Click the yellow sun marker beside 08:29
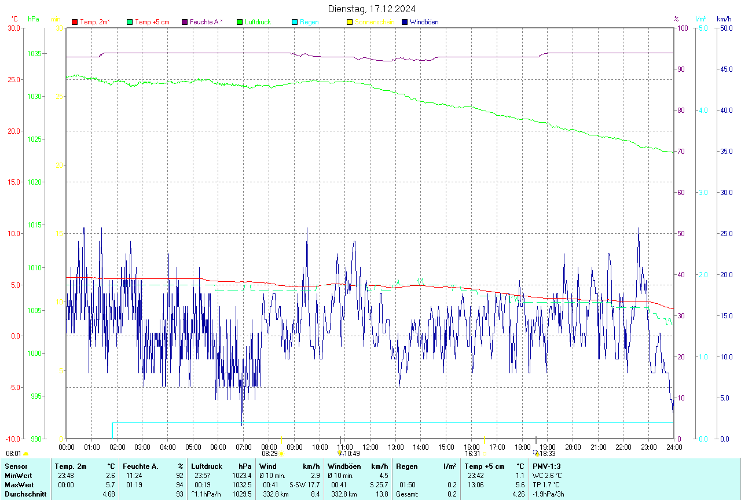Viewport: 741px width, 500px height. point(281,454)
